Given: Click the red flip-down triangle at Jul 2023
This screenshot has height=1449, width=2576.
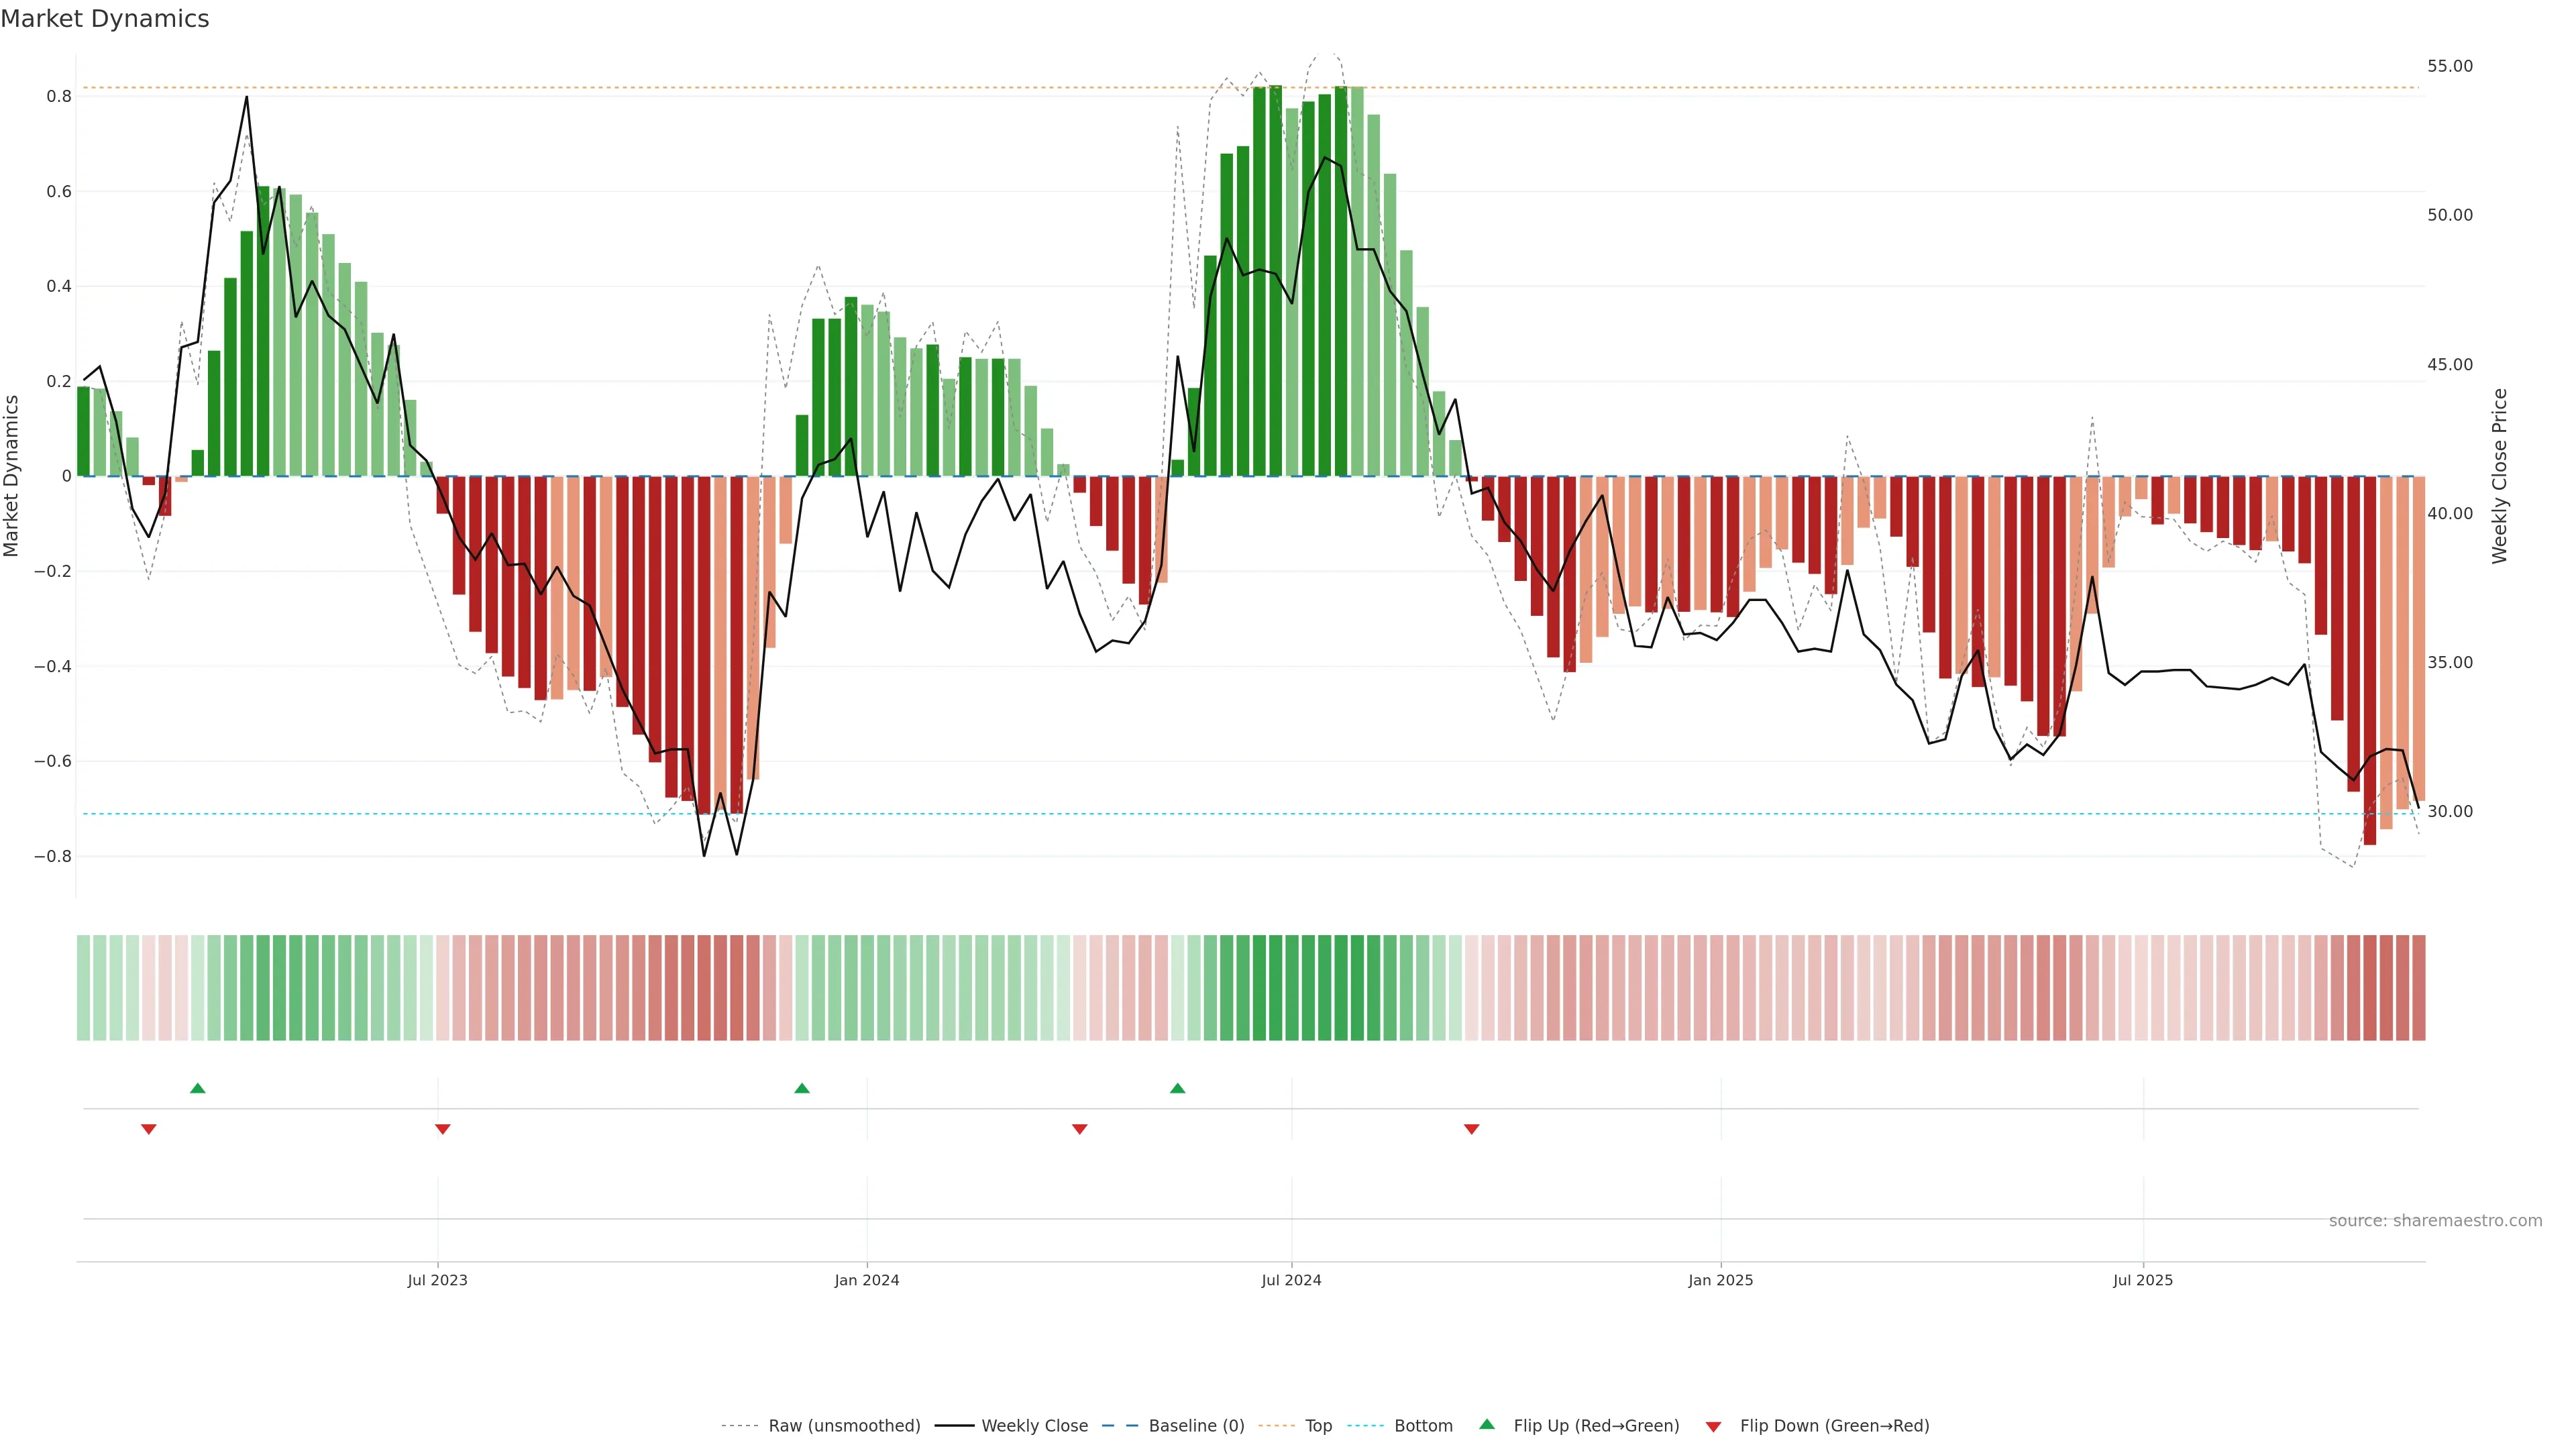Looking at the screenshot, I should tap(443, 1129).
